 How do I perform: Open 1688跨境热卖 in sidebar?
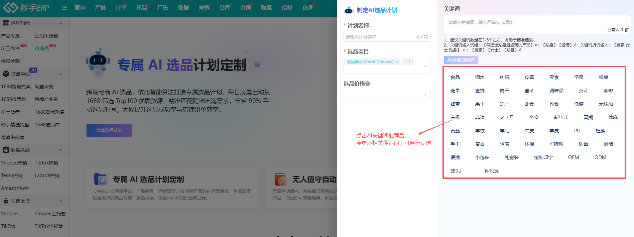tap(16, 87)
